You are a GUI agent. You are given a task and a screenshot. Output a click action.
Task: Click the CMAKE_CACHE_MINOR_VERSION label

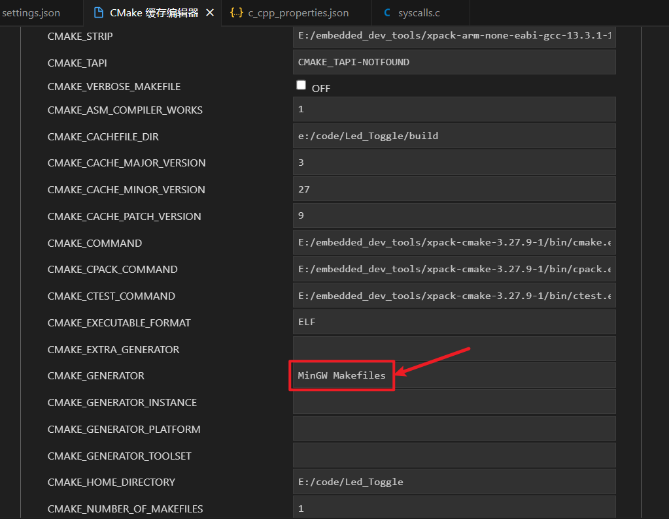click(x=126, y=190)
